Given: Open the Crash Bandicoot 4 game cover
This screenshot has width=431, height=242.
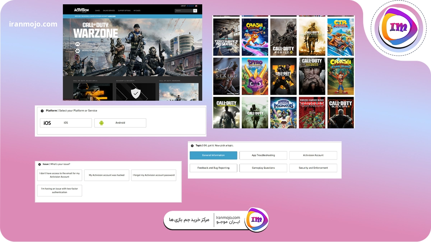Looking at the screenshot, I should tap(255, 37).
